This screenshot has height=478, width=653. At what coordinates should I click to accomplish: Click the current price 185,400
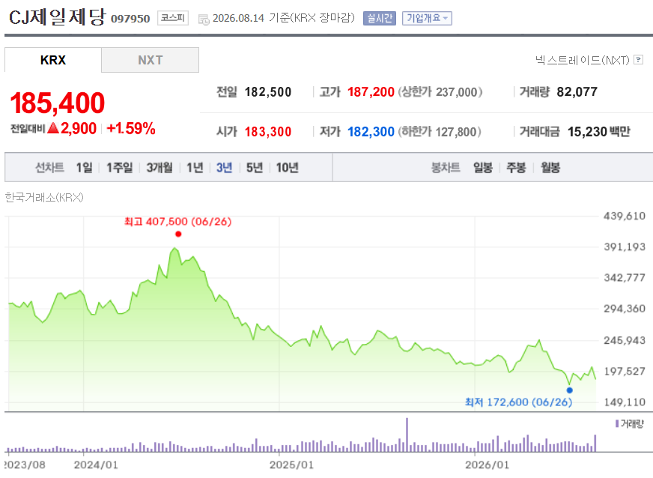(58, 103)
